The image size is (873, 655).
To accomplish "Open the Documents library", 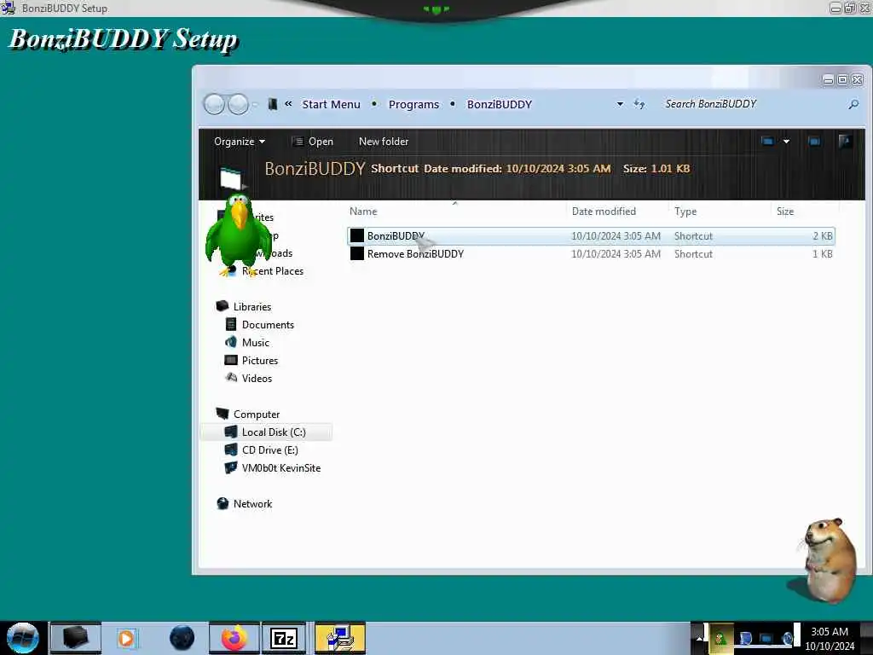I will [x=268, y=325].
